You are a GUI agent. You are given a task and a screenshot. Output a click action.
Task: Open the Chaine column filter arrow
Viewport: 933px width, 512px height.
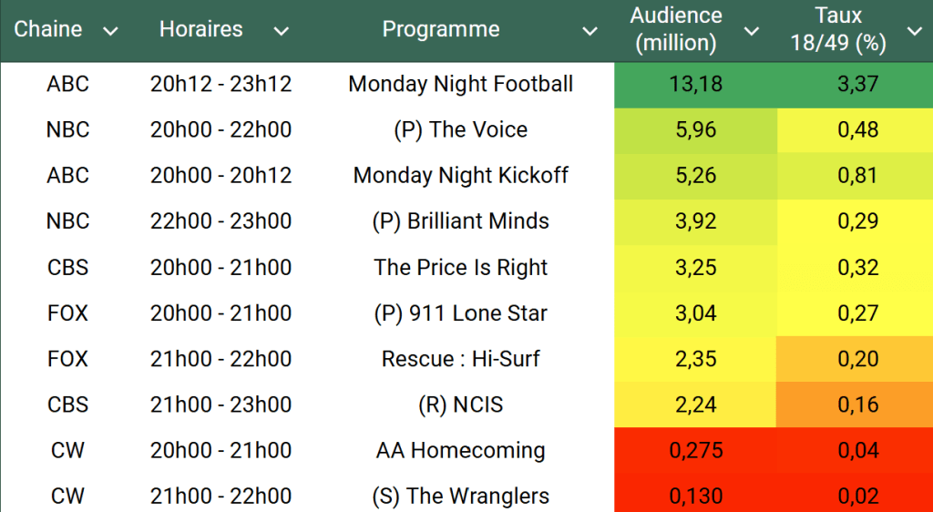[x=110, y=32]
